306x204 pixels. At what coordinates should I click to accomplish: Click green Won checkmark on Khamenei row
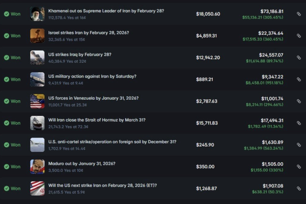click(x=7, y=14)
